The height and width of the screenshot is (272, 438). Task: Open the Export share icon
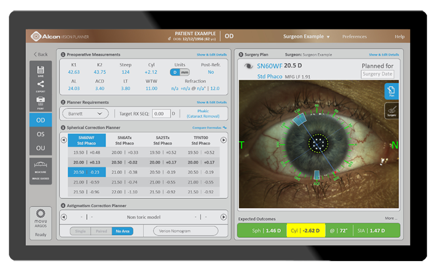click(40, 86)
